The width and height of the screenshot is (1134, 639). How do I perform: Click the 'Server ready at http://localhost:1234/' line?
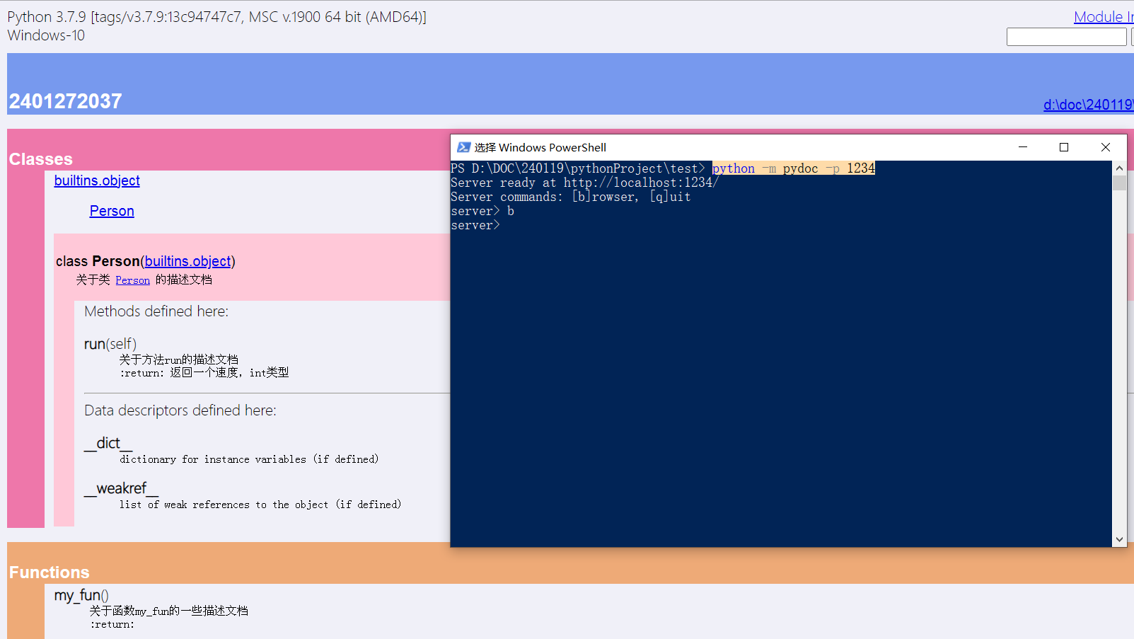585,183
